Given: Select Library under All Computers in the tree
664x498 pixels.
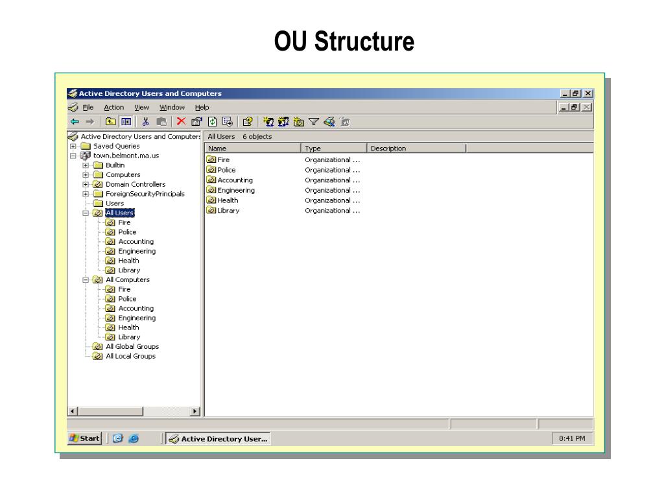Looking at the screenshot, I should [x=129, y=337].
